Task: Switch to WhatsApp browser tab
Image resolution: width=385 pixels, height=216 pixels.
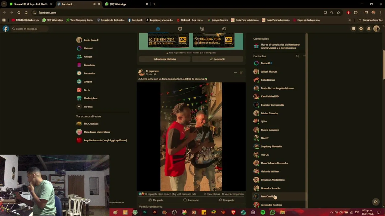Action: click(x=127, y=4)
